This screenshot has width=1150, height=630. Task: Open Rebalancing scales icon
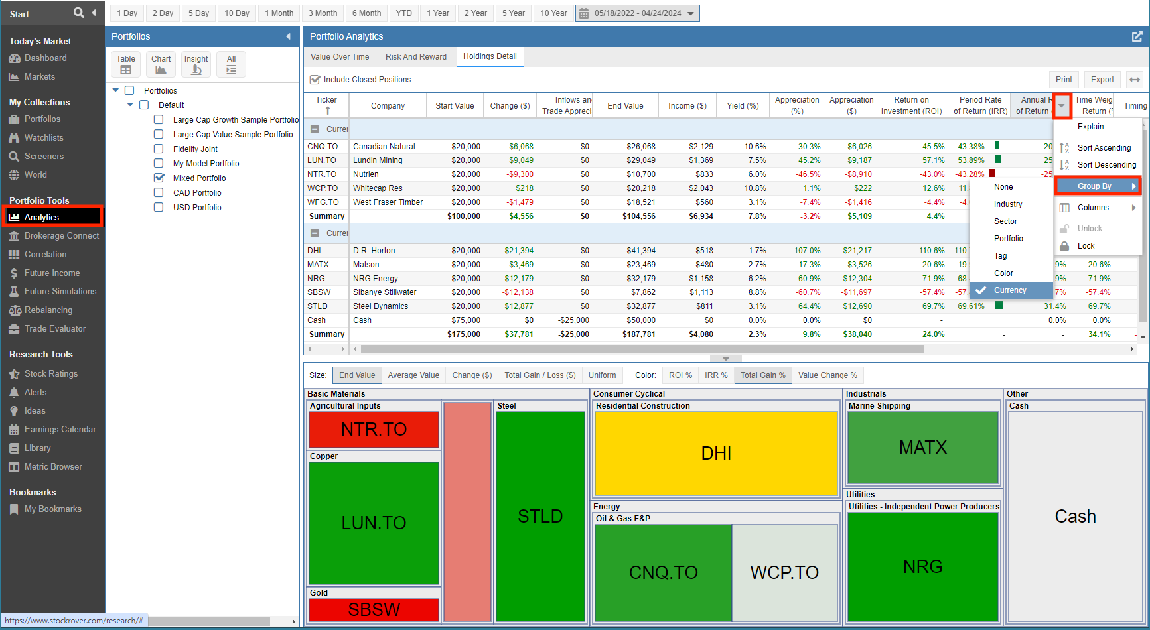(14, 310)
